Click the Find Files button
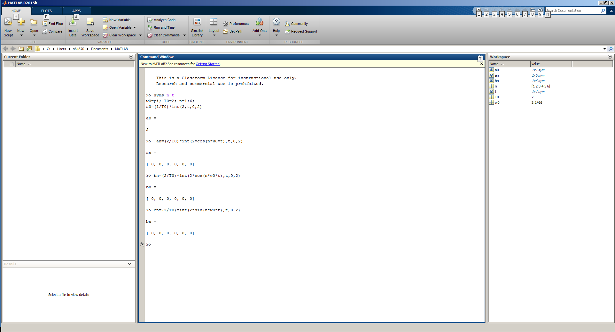Screen dimensions: 615x332 (x=53, y=24)
